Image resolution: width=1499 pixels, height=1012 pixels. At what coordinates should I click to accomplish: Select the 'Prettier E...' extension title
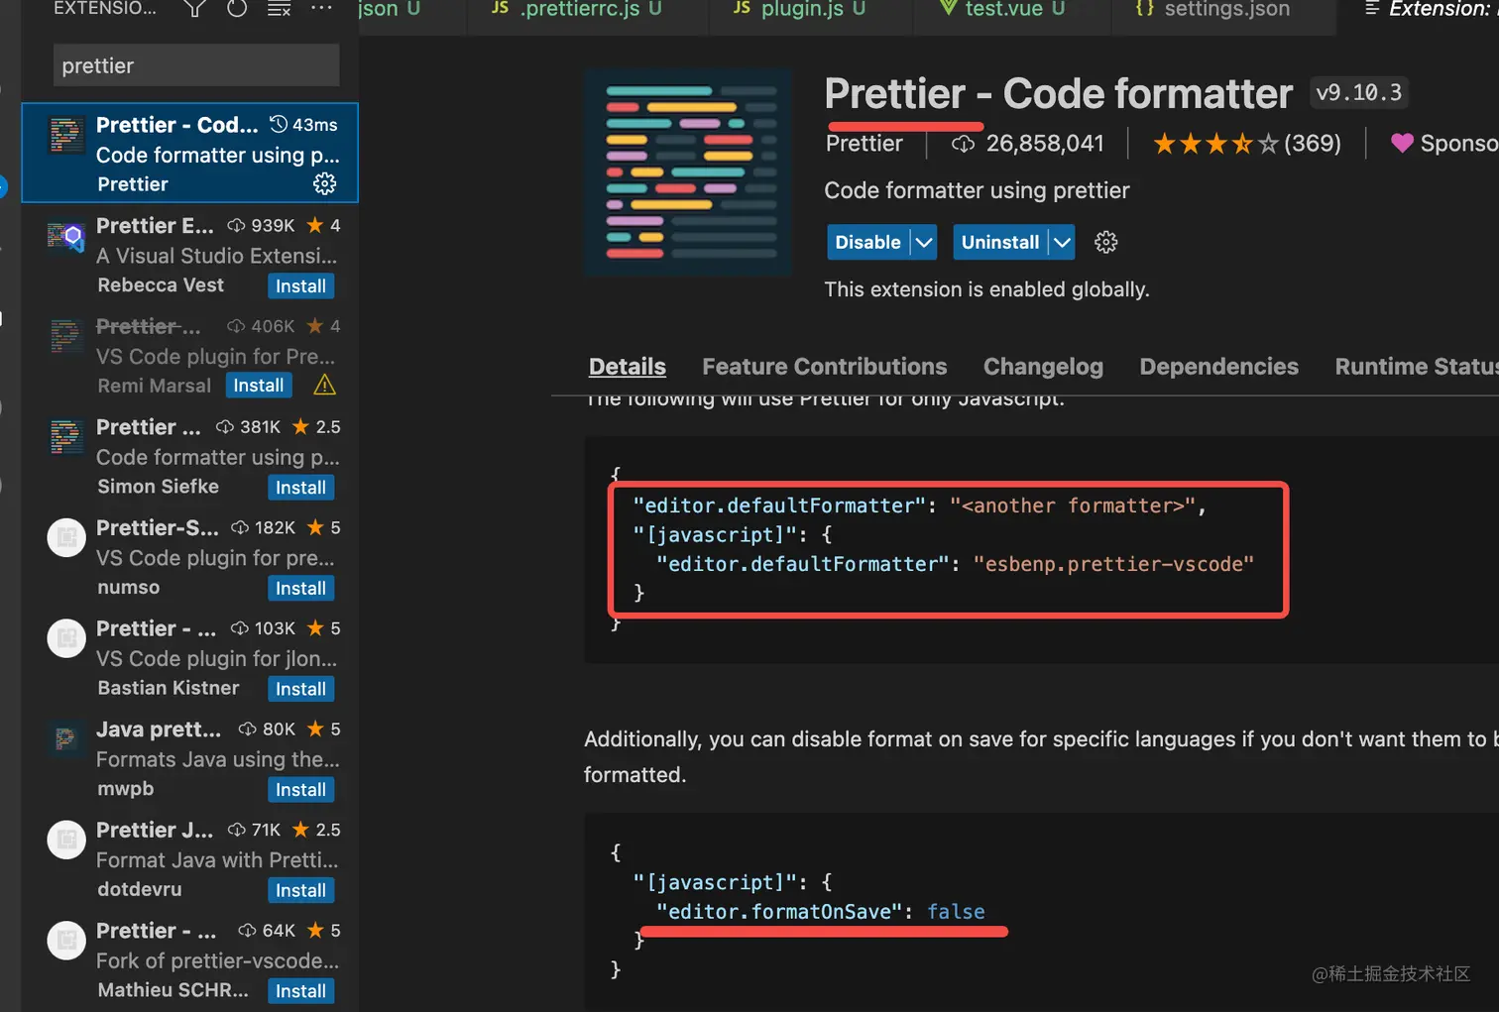click(155, 225)
